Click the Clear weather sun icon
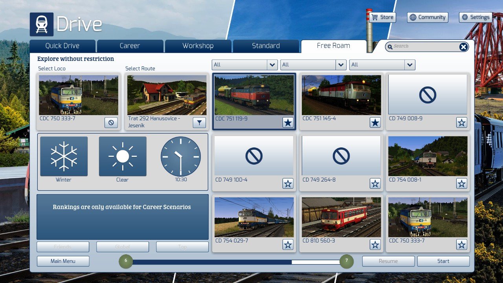 coord(123,156)
